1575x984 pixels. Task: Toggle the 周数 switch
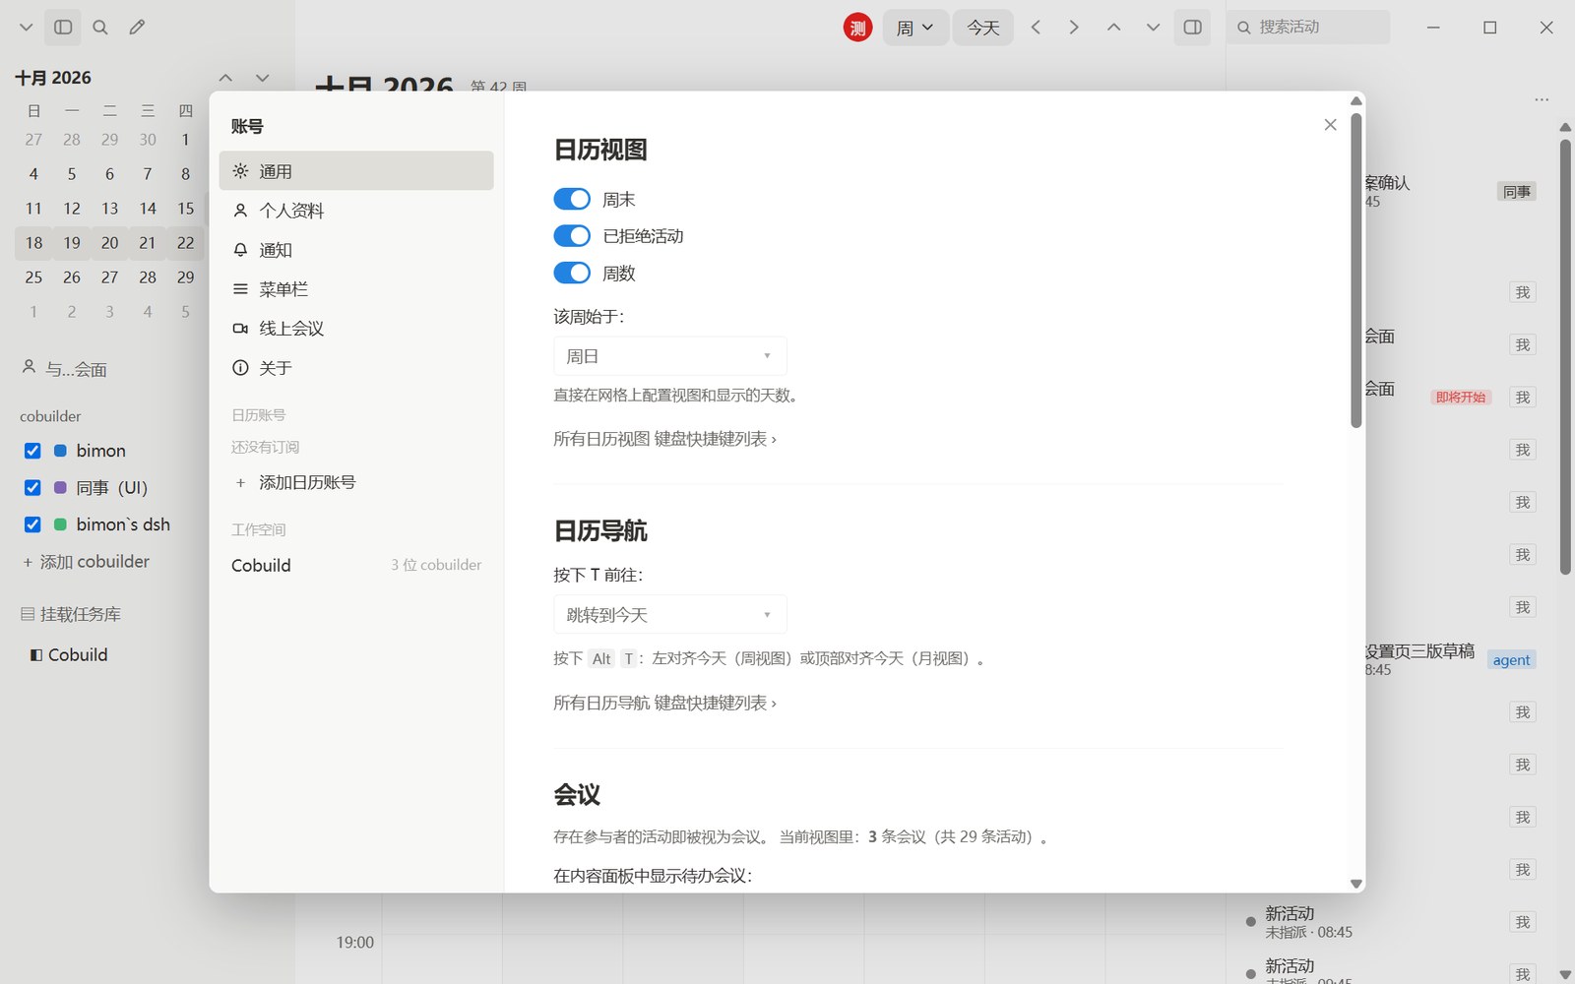[x=572, y=273]
